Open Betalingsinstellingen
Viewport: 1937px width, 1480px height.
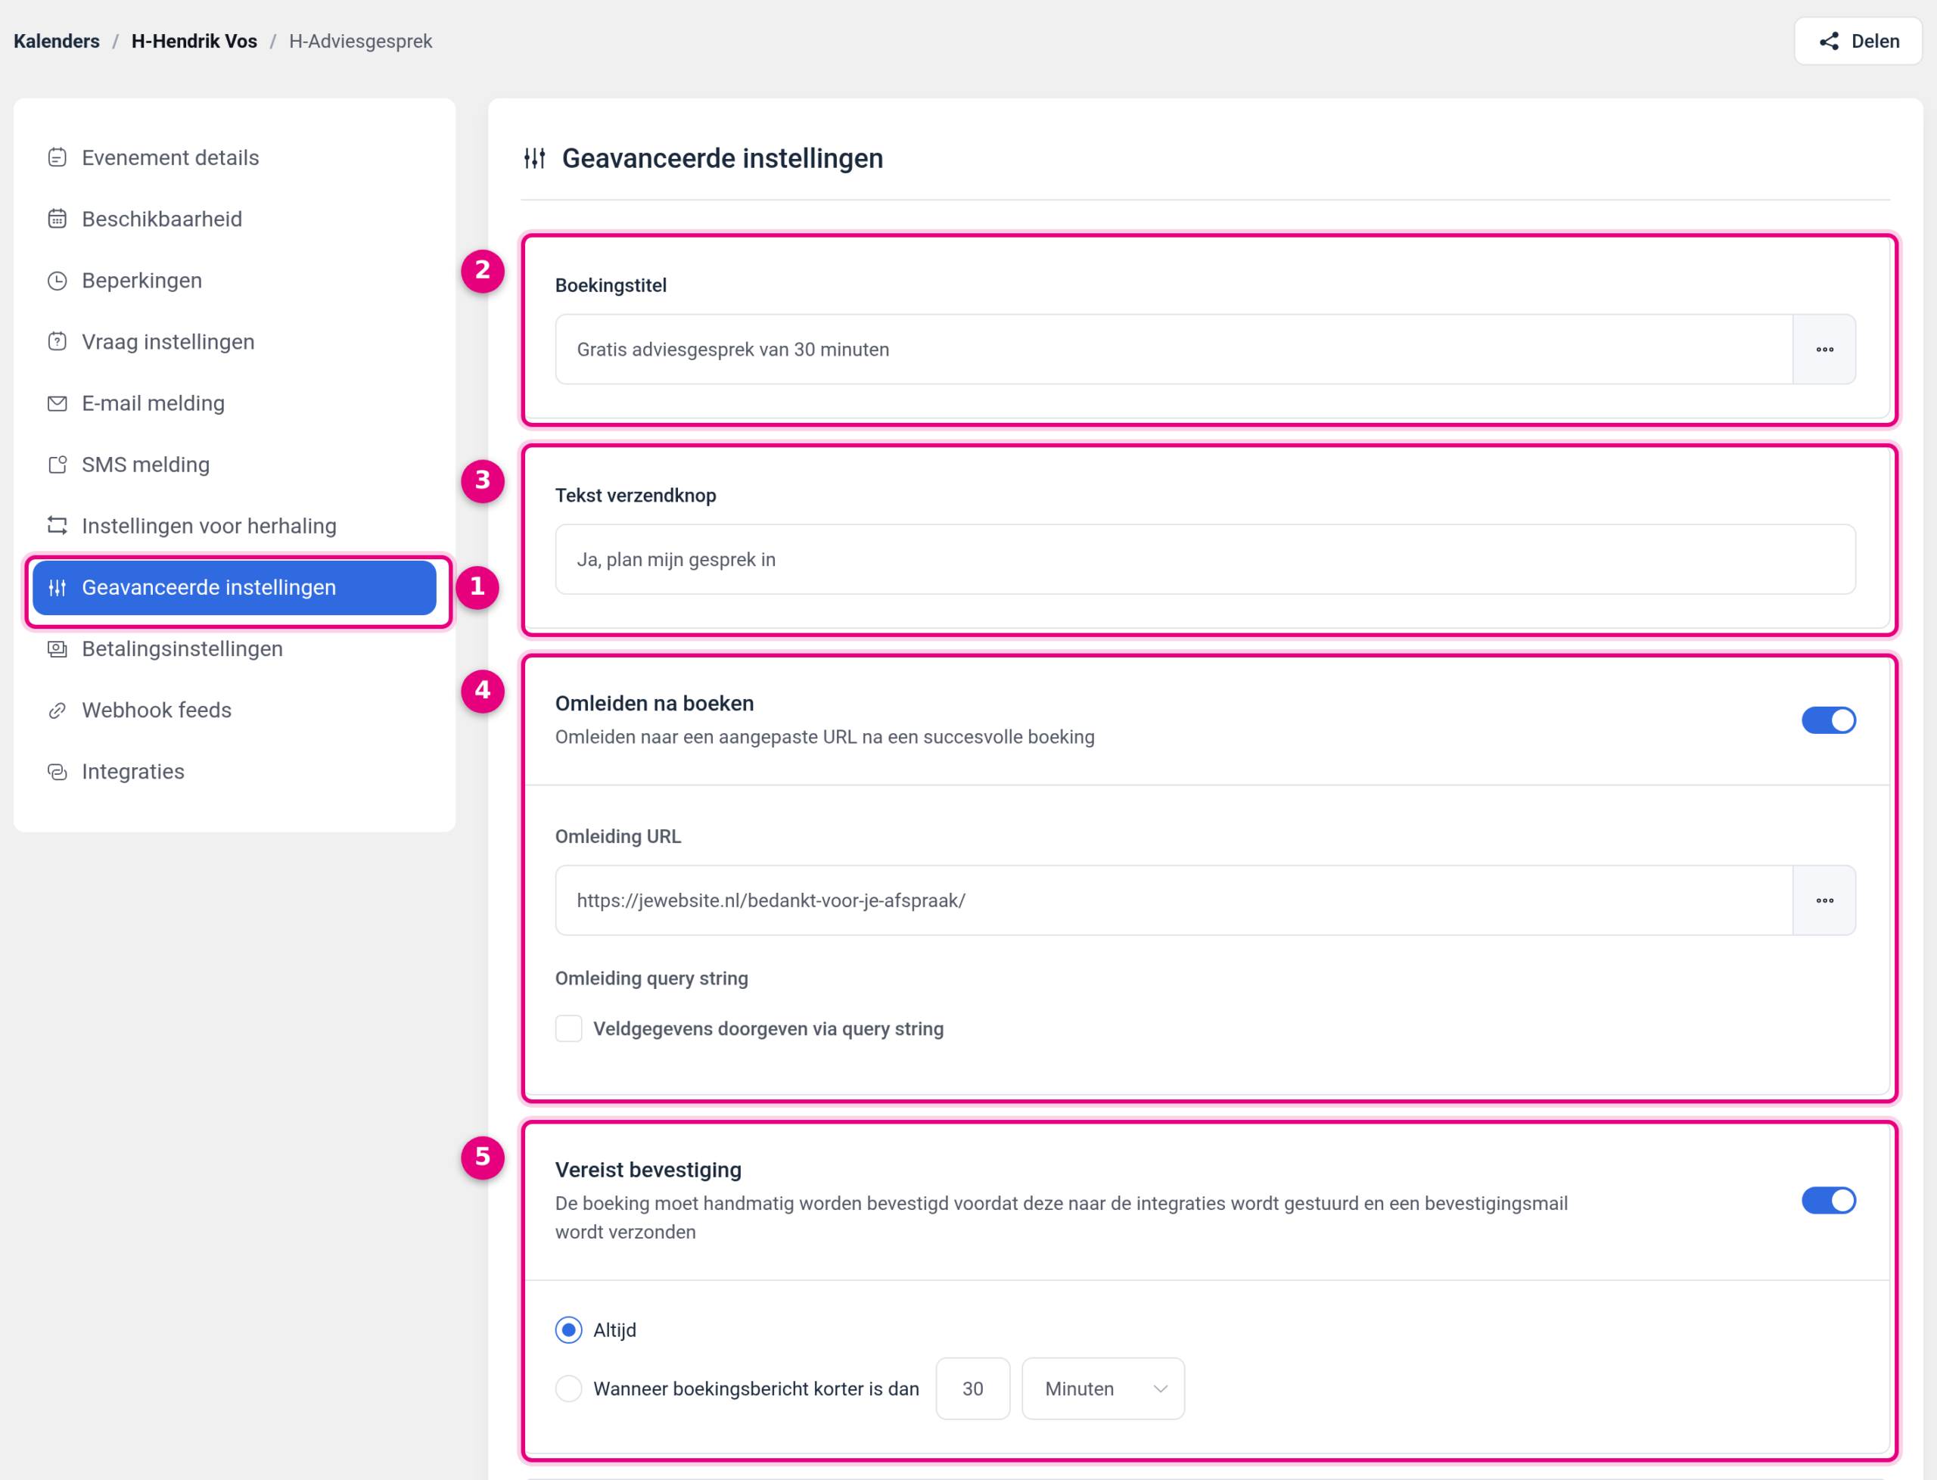click(x=235, y=649)
